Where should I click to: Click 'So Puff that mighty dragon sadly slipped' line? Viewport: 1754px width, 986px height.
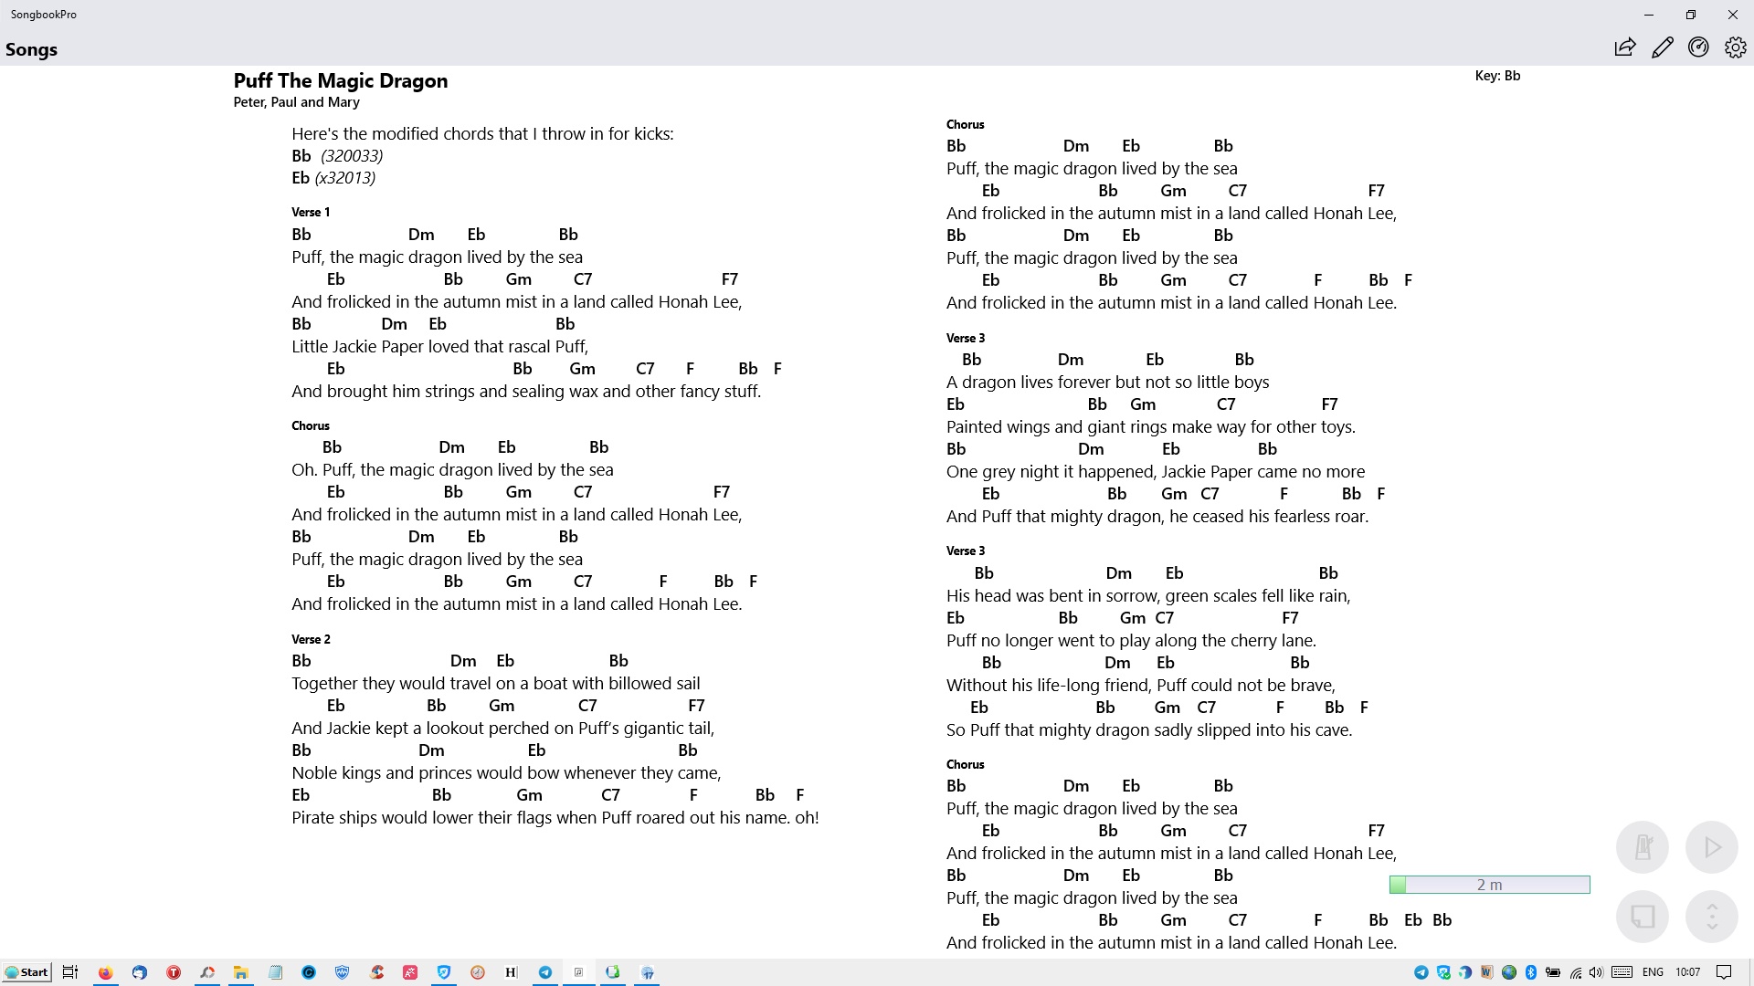tap(1149, 730)
